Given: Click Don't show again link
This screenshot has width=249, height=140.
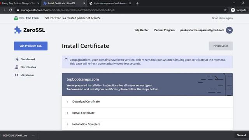Looking at the screenshot, I should (x=222, y=18).
